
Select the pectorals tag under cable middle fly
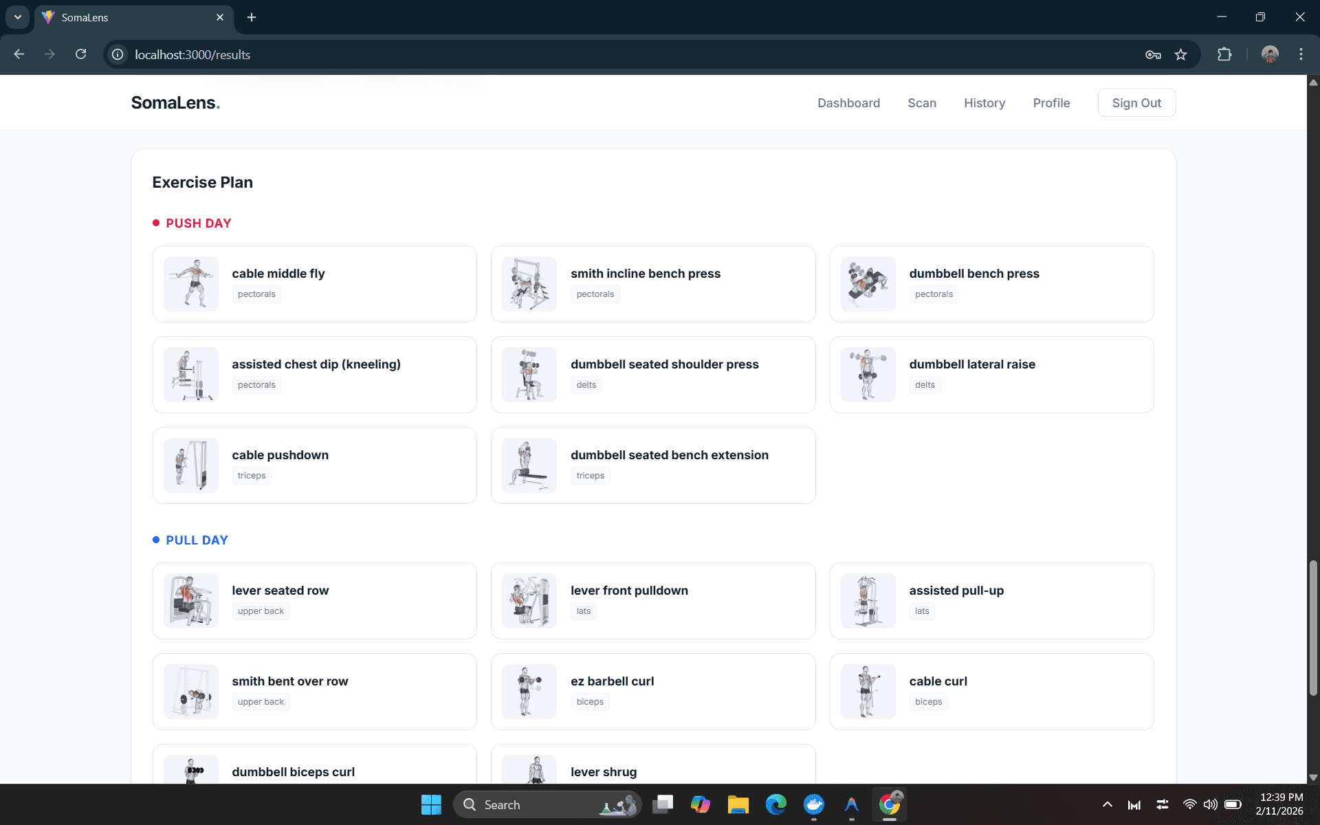pos(256,294)
